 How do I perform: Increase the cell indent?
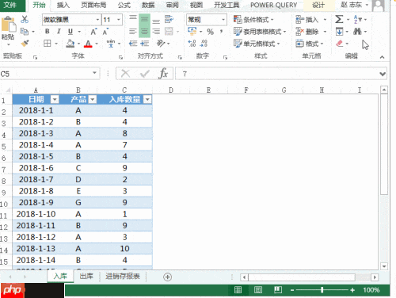(x=144, y=44)
